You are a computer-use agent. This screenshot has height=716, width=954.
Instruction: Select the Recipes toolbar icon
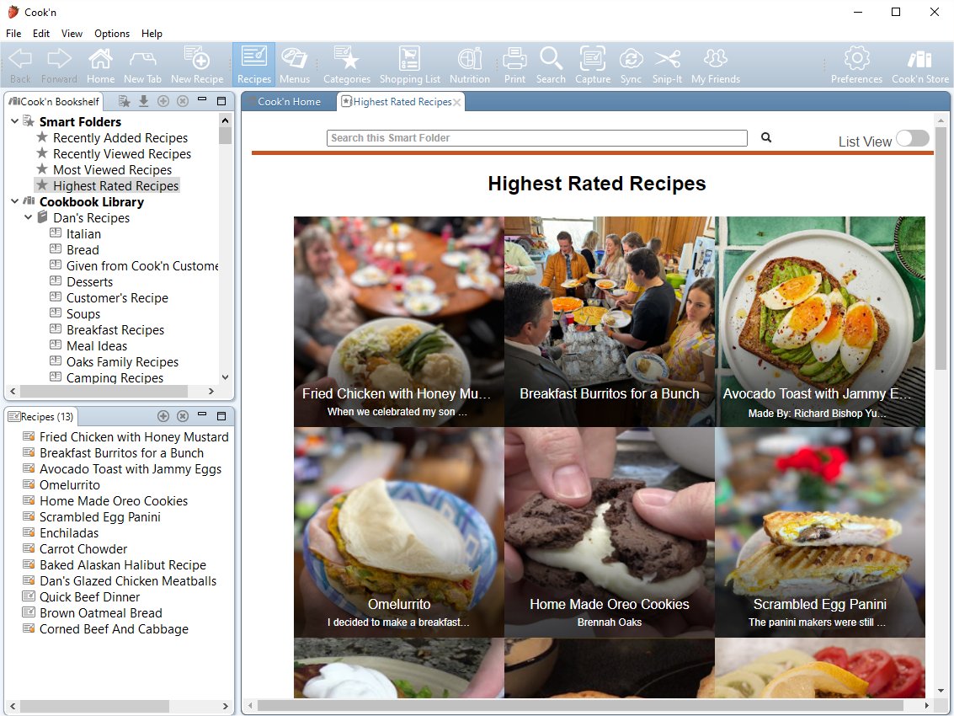253,65
